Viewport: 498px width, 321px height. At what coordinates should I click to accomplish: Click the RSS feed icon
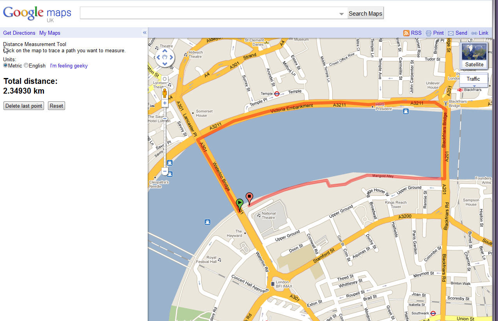tap(406, 33)
